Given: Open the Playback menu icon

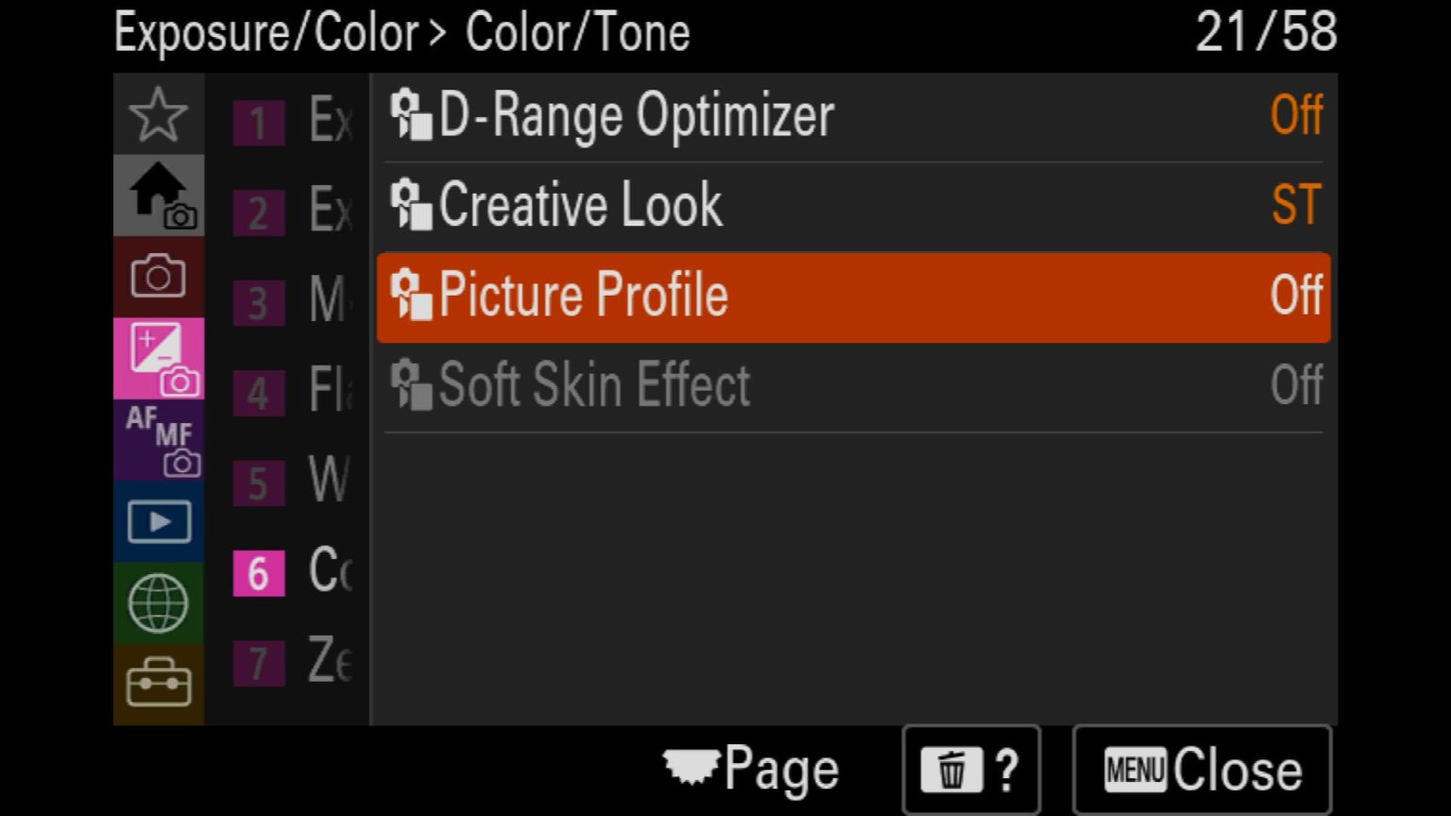Looking at the screenshot, I should tap(158, 520).
